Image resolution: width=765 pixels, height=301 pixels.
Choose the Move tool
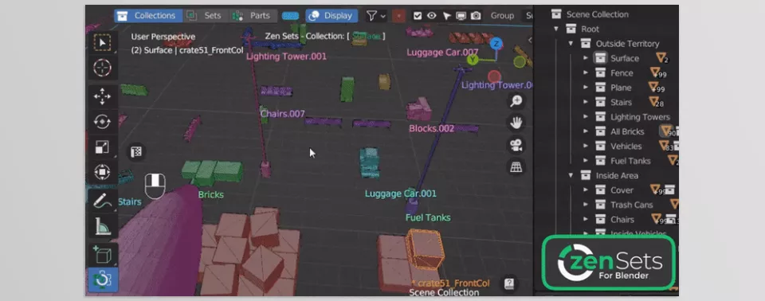click(x=102, y=96)
